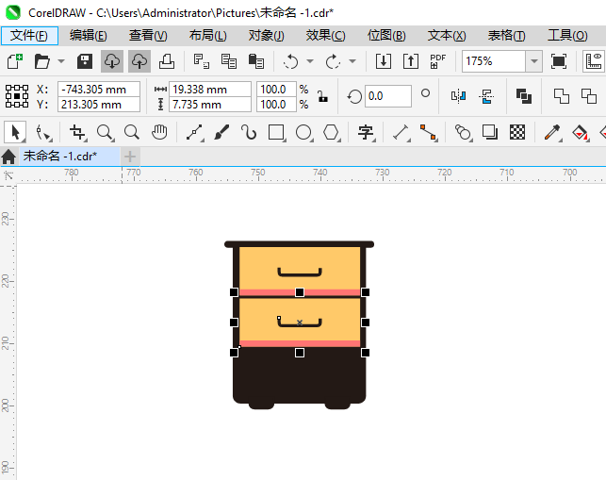Click the Open folder icon
606x480 pixels.
41,61
